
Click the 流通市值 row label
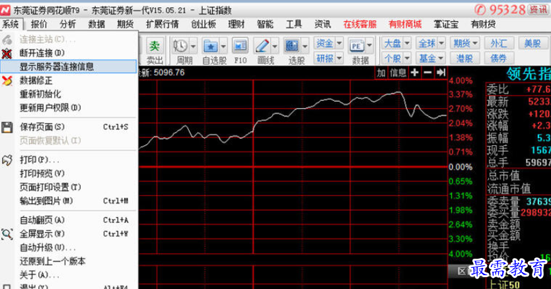coord(509,189)
